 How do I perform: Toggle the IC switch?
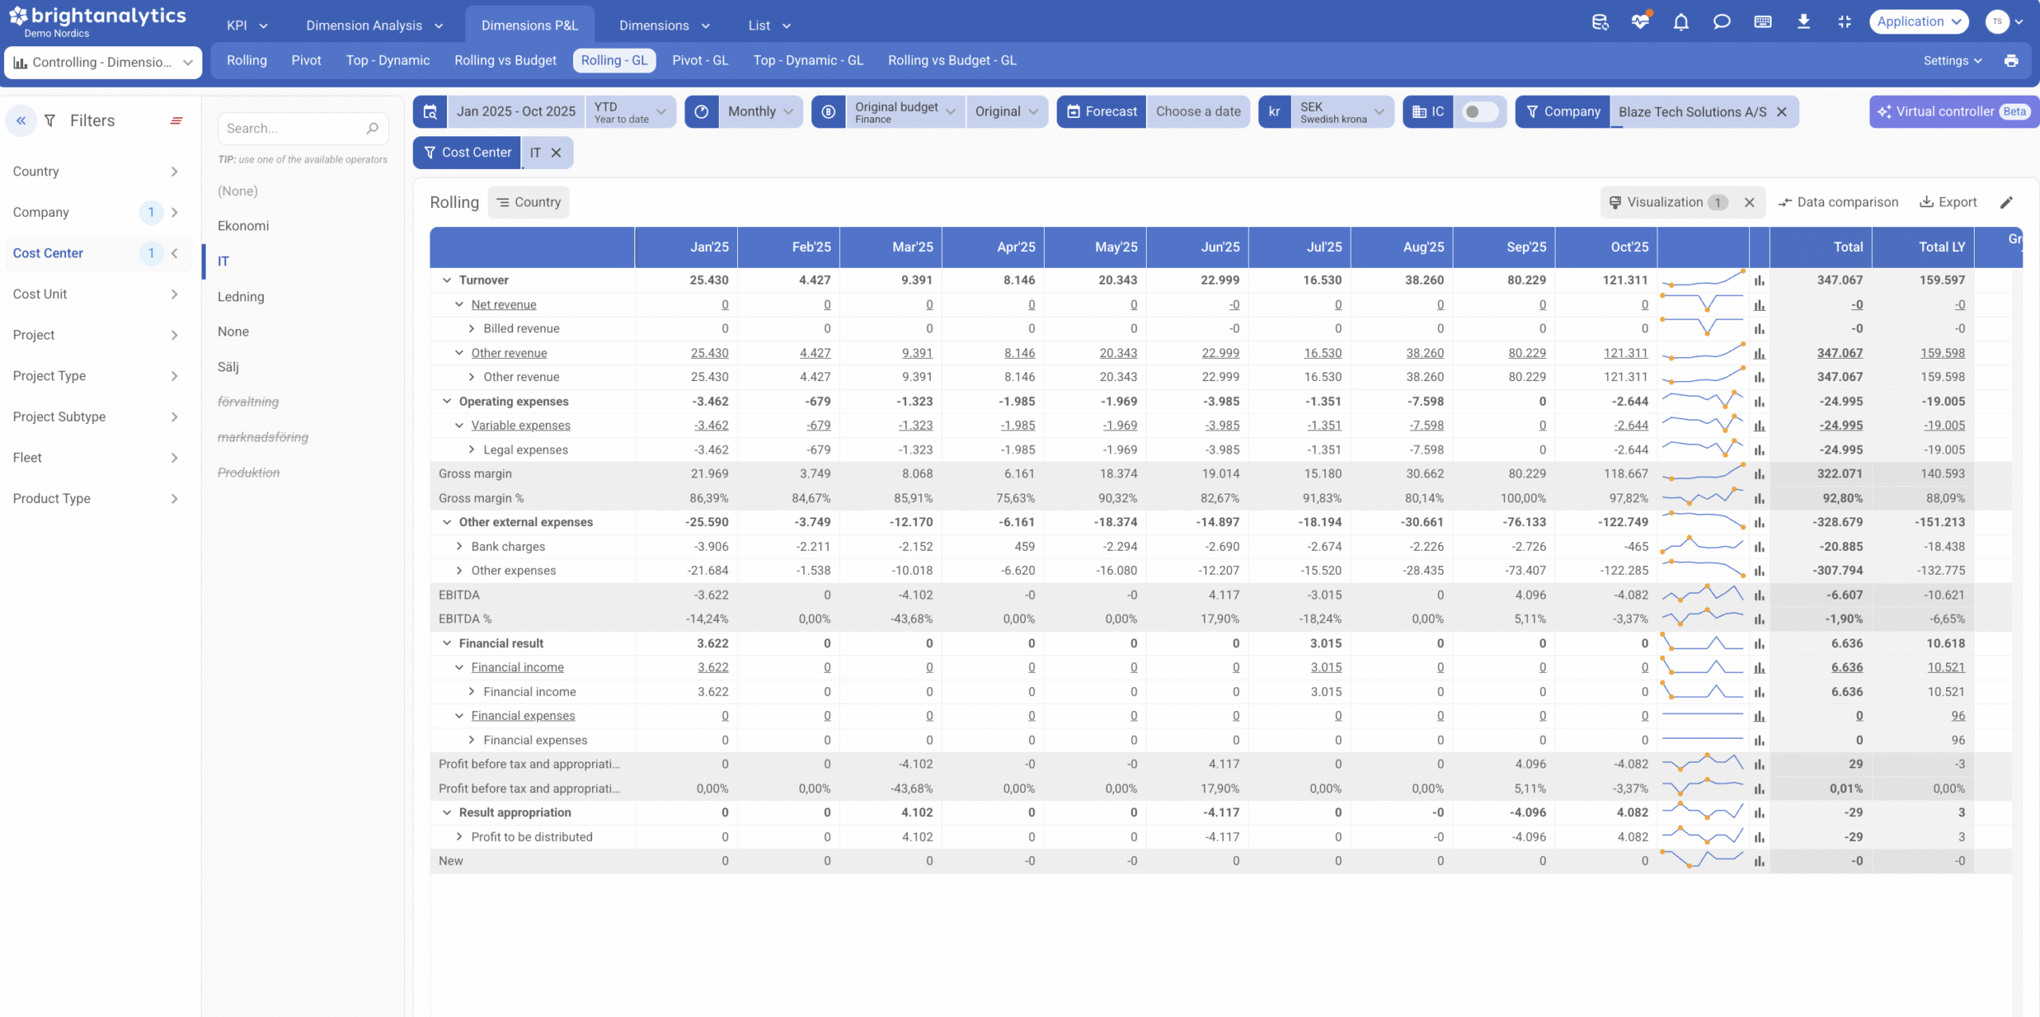tap(1480, 112)
